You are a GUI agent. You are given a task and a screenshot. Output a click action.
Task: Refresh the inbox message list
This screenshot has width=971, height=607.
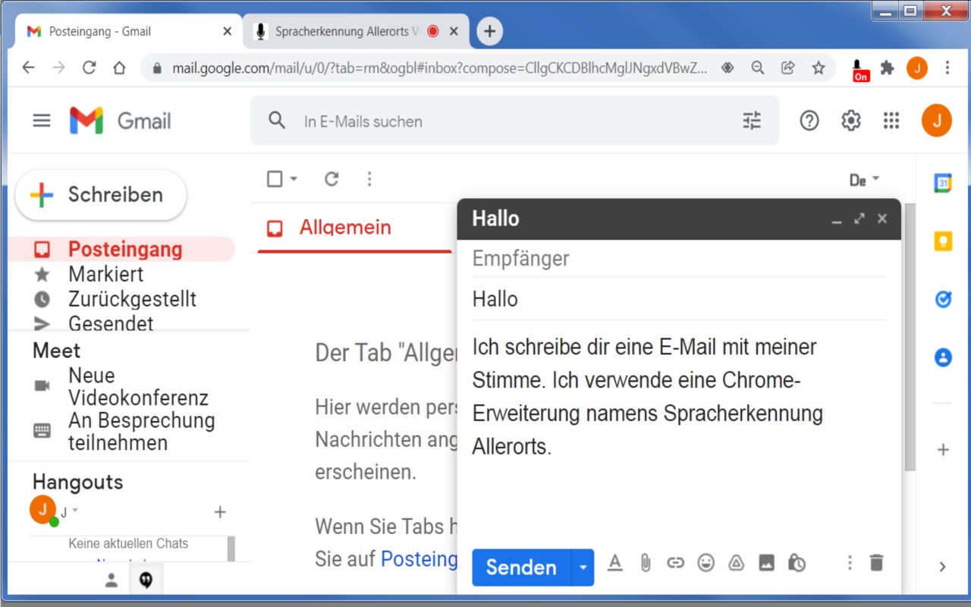coord(332,179)
